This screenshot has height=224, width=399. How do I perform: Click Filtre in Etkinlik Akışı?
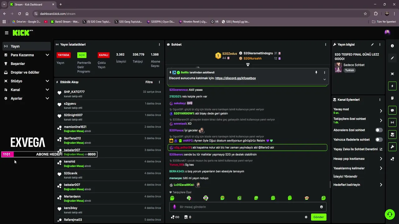(149, 82)
